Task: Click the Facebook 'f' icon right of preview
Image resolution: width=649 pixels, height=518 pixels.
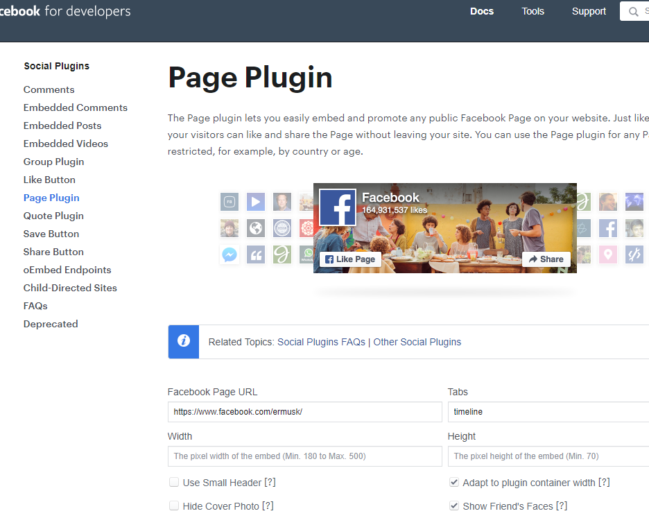Action: tap(607, 227)
